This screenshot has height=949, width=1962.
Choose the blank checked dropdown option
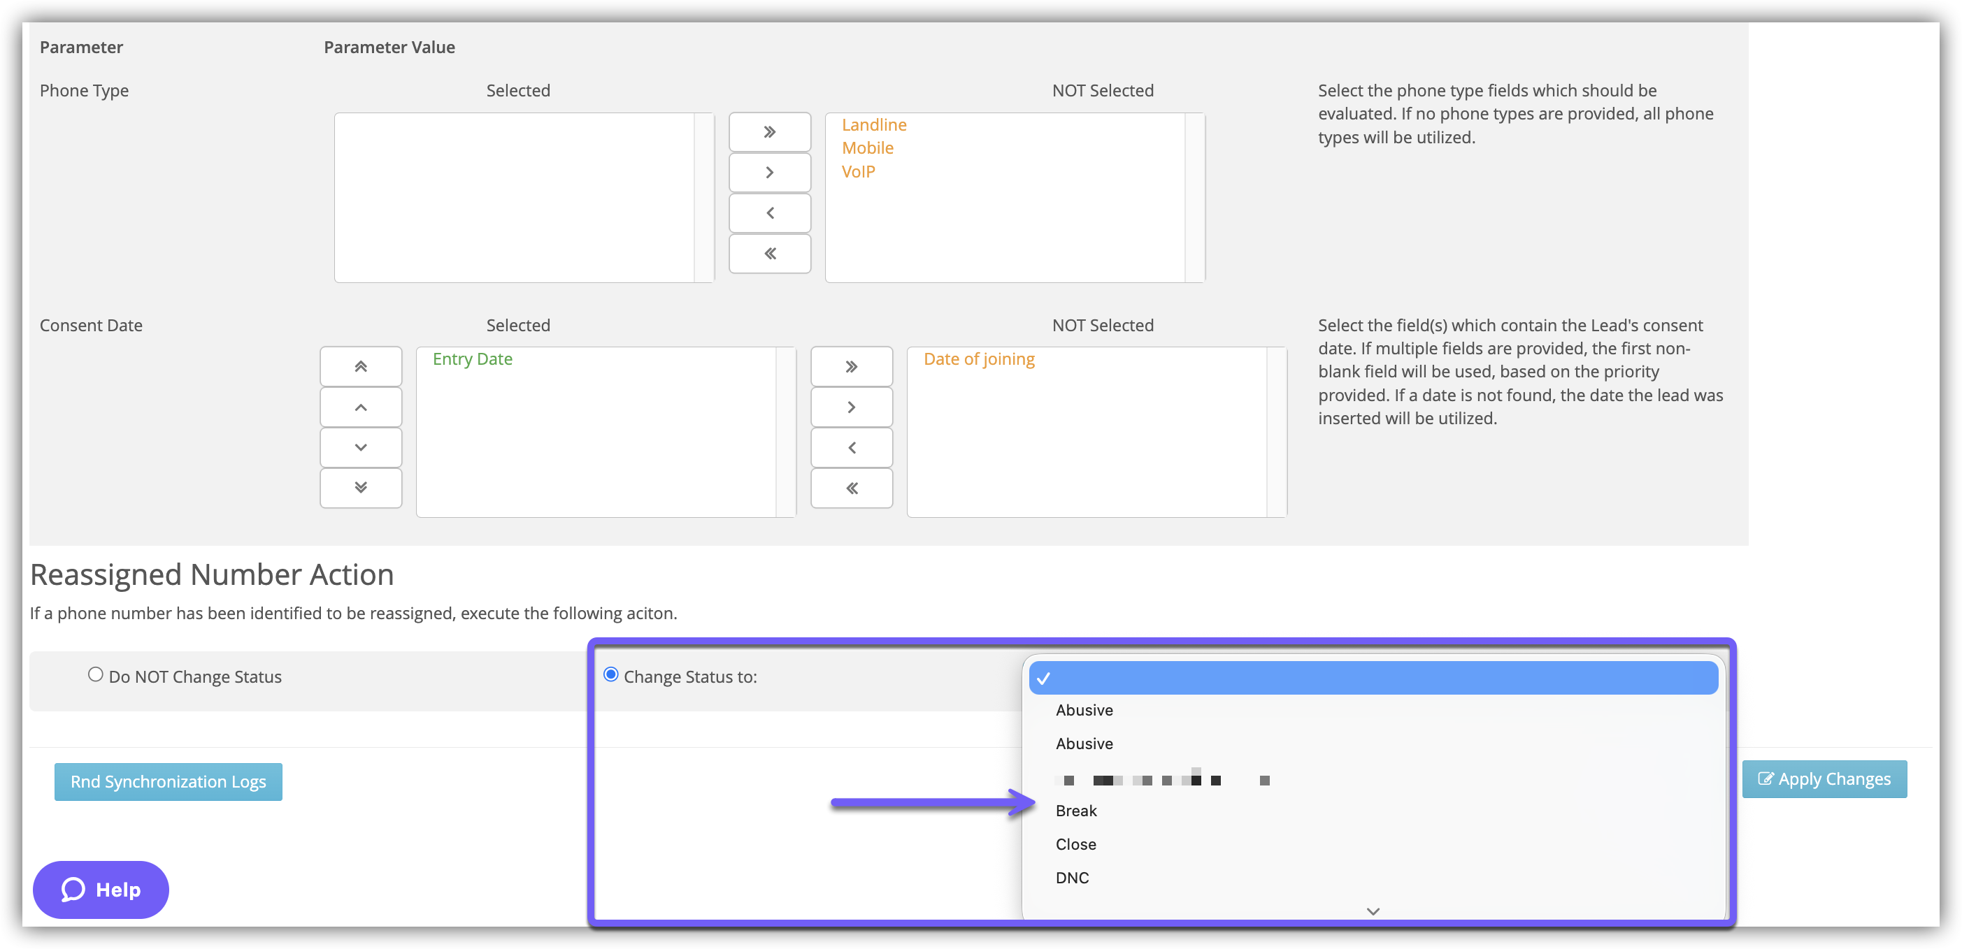(x=1373, y=677)
